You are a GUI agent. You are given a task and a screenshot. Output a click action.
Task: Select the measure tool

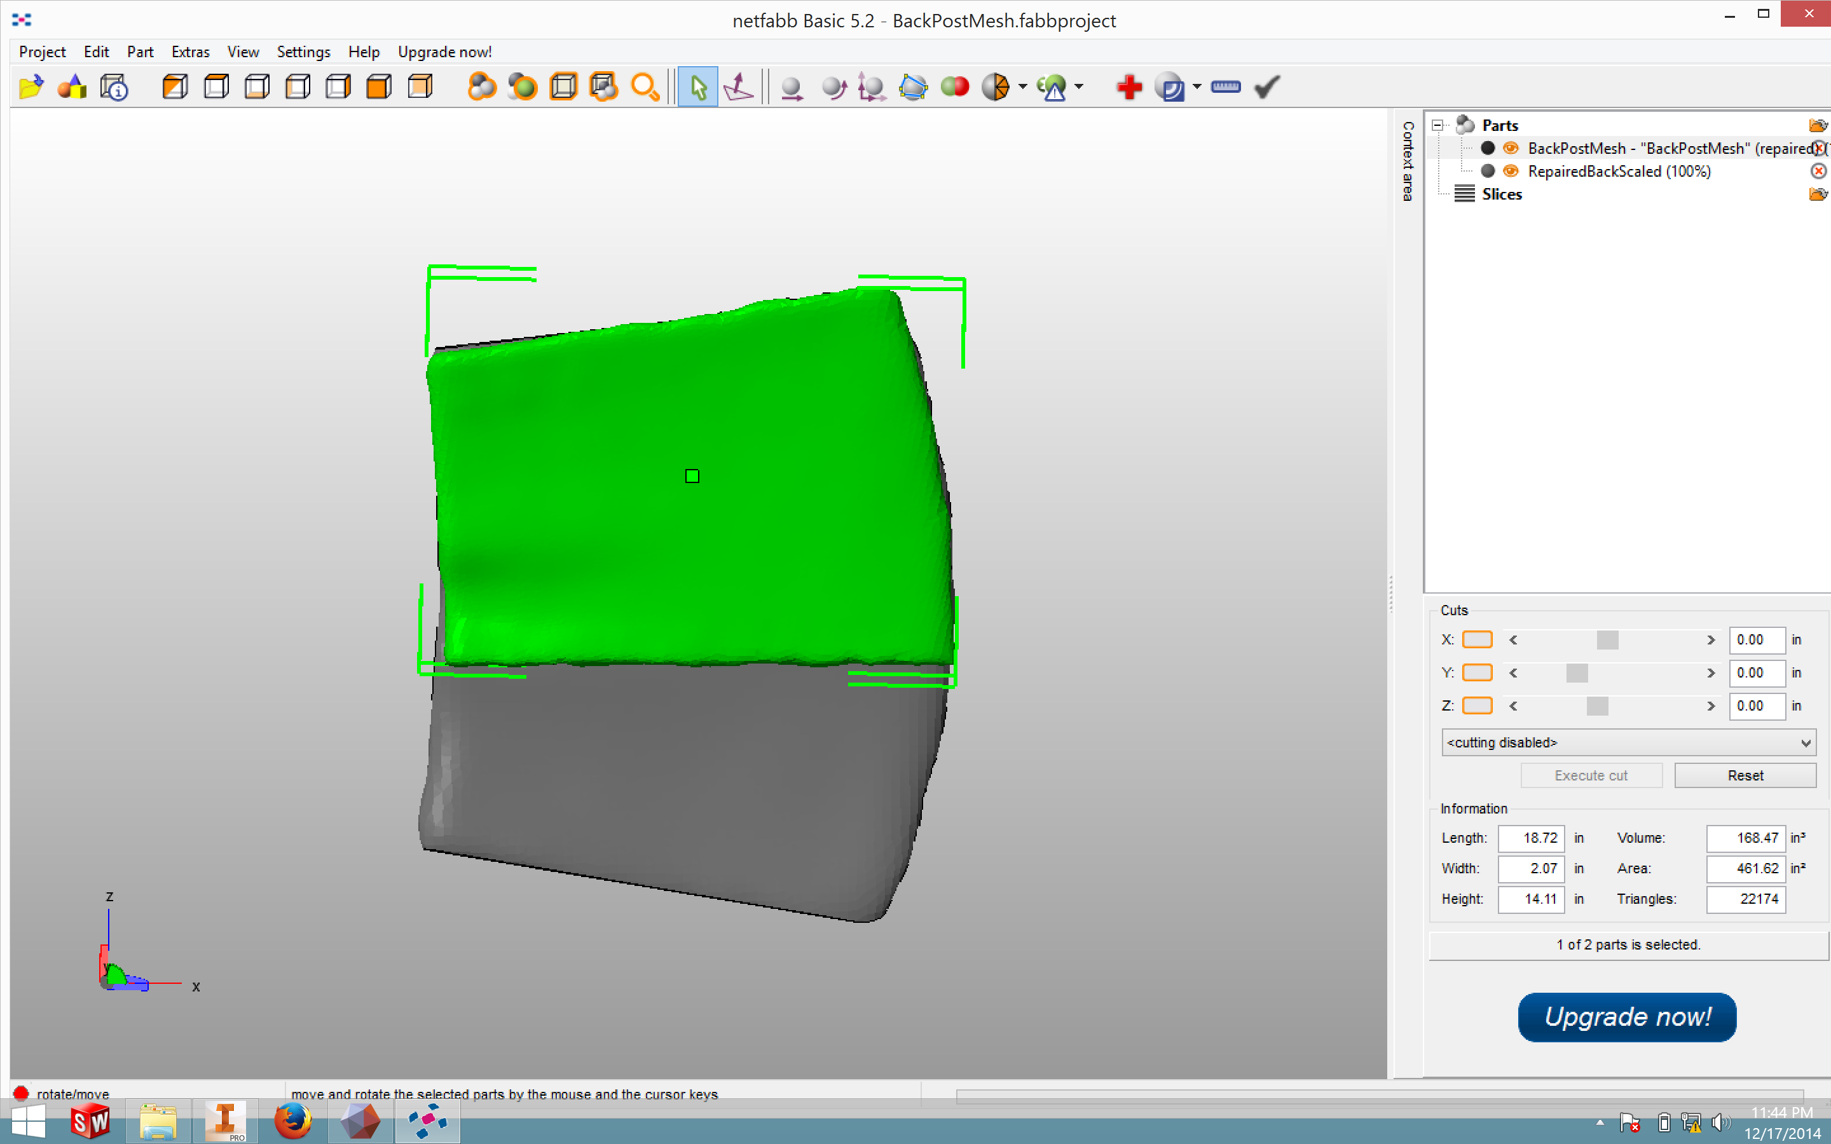coord(1226,87)
